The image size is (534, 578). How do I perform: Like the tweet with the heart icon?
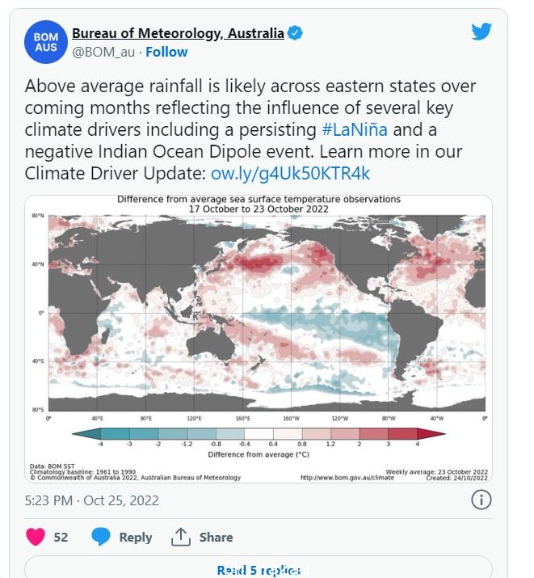tap(36, 537)
